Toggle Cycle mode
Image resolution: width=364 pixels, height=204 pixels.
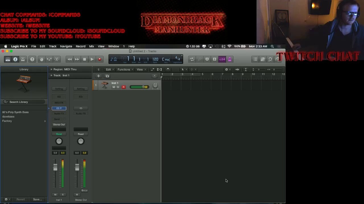click(192, 59)
